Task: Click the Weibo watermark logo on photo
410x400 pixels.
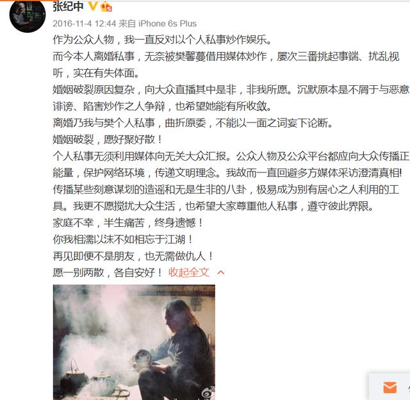Action: (208, 392)
